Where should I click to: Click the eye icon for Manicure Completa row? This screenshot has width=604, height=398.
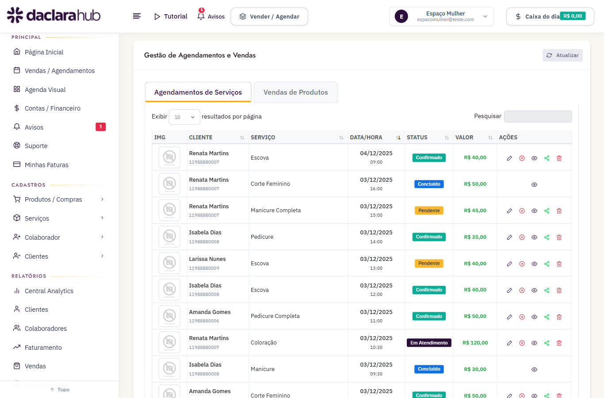[x=534, y=211]
